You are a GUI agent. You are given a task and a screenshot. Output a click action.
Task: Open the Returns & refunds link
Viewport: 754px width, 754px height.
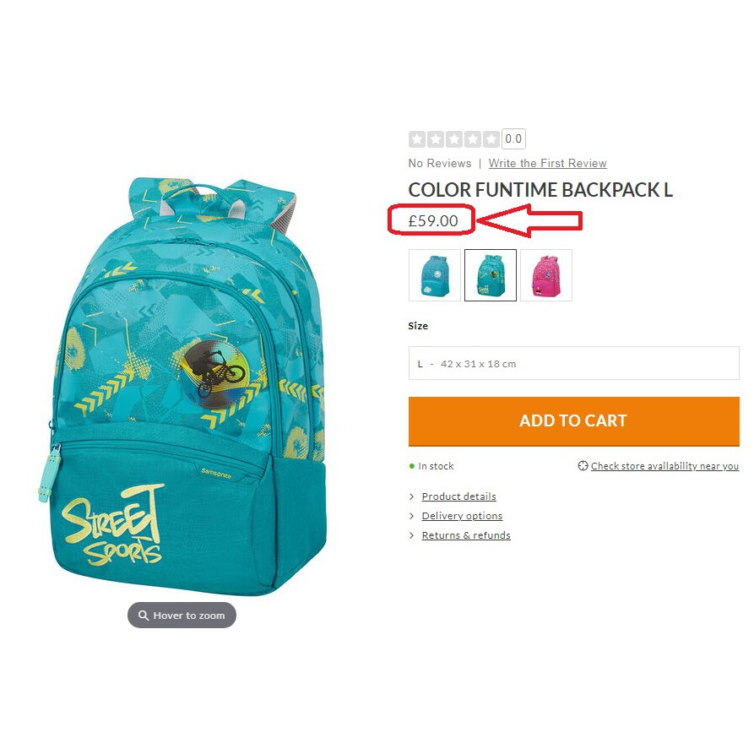click(x=466, y=535)
